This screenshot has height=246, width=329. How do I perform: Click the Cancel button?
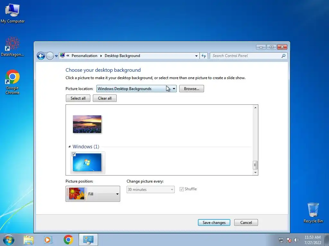246,223
